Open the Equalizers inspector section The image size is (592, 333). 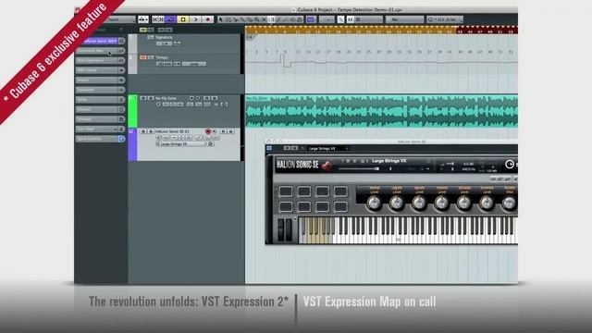click(100, 90)
